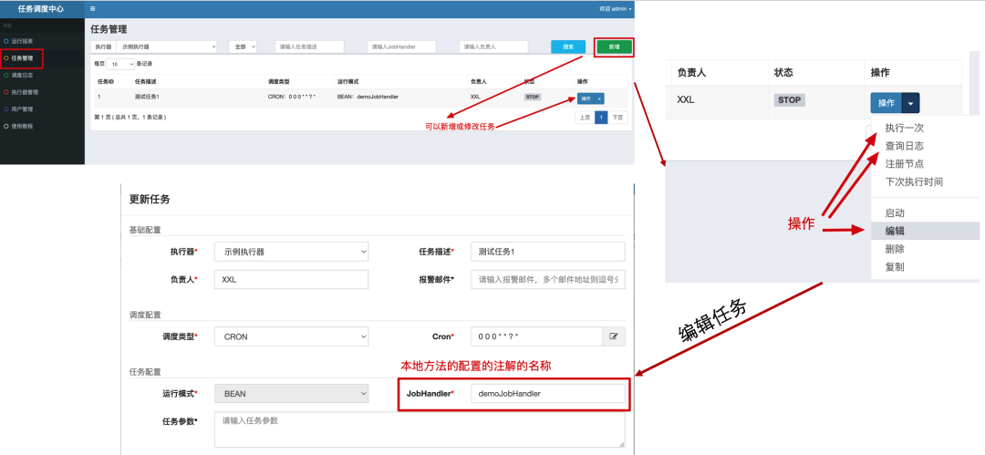
Task: Focus the 任务参数 textarea
Action: 420,429
